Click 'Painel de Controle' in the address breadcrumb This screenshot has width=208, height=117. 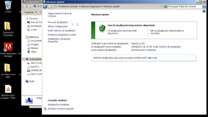69,6
